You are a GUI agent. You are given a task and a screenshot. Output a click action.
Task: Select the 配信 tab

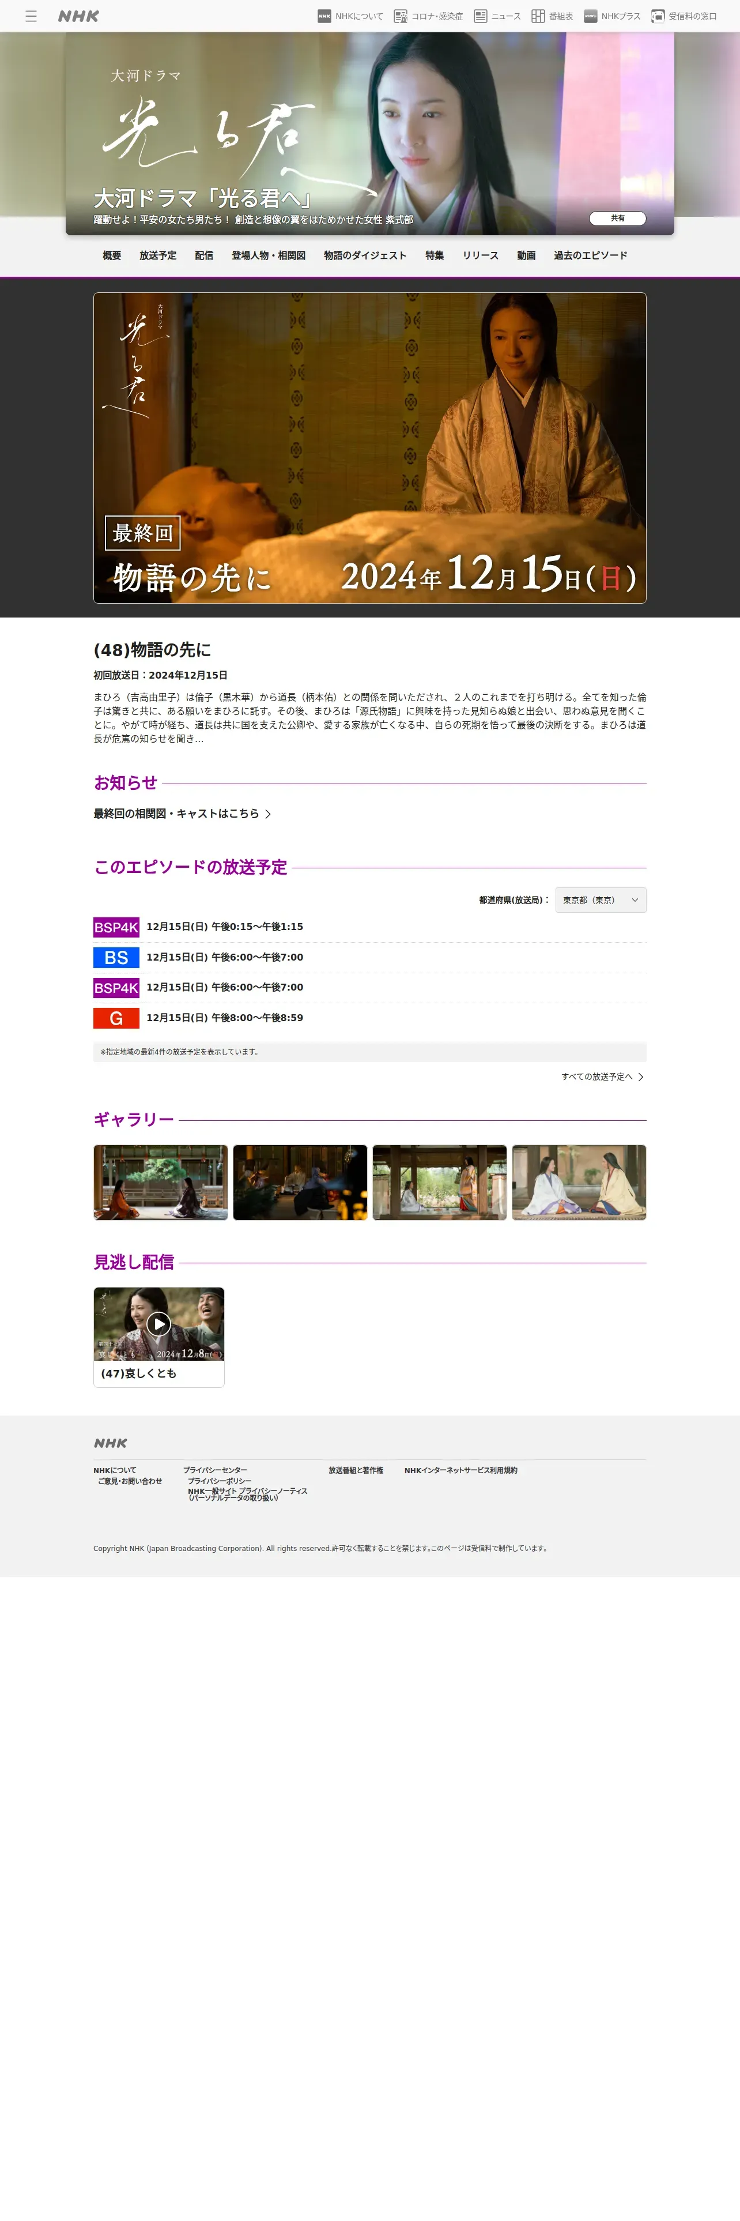pos(204,256)
